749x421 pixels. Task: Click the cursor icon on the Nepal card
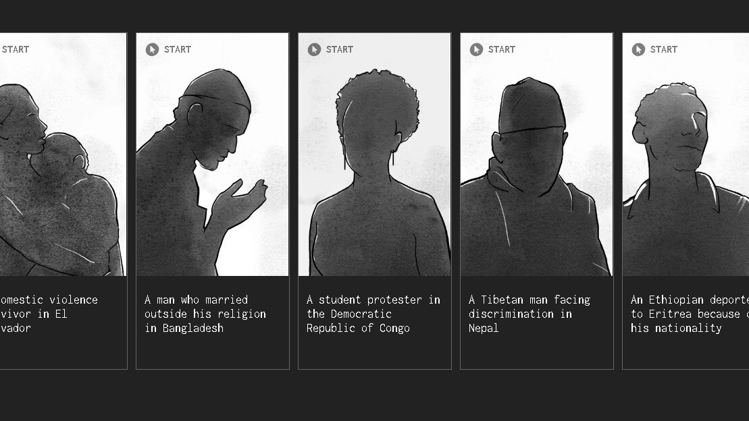[x=476, y=49]
